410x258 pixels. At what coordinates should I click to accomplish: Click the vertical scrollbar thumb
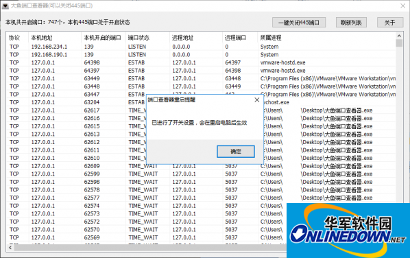[x=399, y=43]
